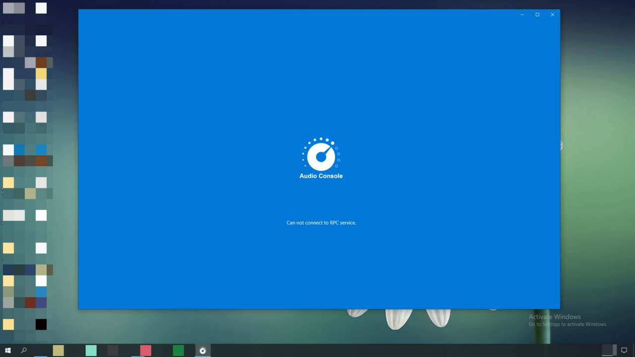Launch the khaki-yellow taskbar app
This screenshot has height=357, width=635.
tap(59, 351)
